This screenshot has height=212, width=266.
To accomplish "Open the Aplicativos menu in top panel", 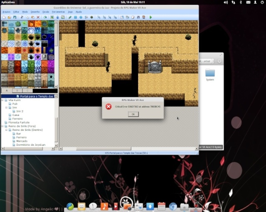I will point(8,2).
